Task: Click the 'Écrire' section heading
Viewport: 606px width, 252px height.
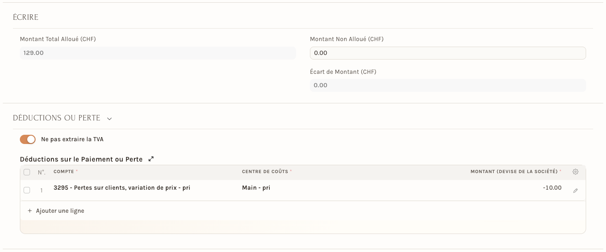Action: click(x=26, y=18)
